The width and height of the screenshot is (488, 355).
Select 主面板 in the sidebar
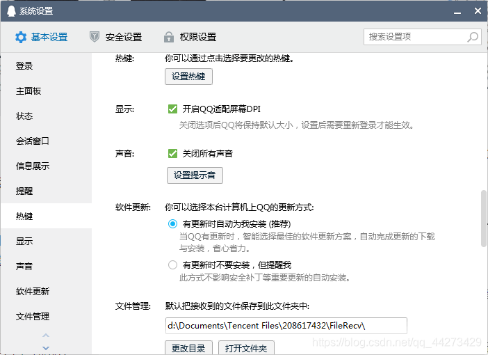tap(47, 91)
